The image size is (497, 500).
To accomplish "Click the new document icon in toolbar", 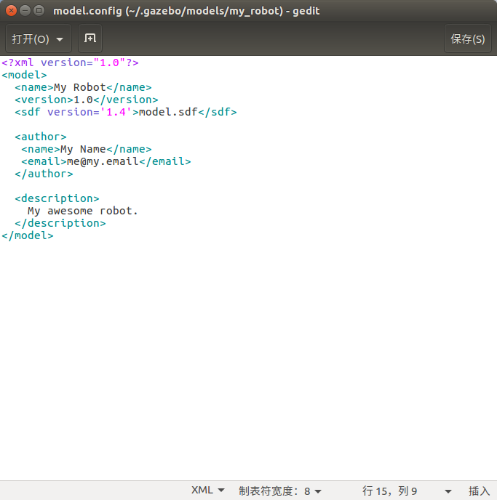I will click(x=90, y=39).
